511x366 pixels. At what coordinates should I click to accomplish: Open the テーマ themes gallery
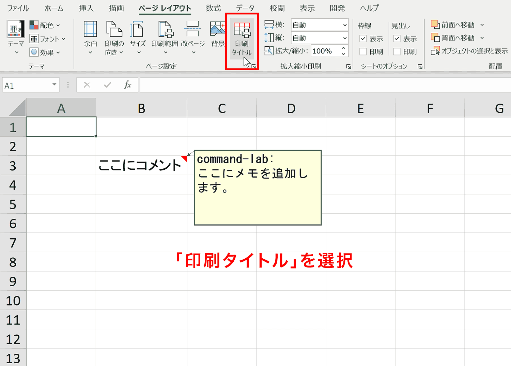coord(16,38)
